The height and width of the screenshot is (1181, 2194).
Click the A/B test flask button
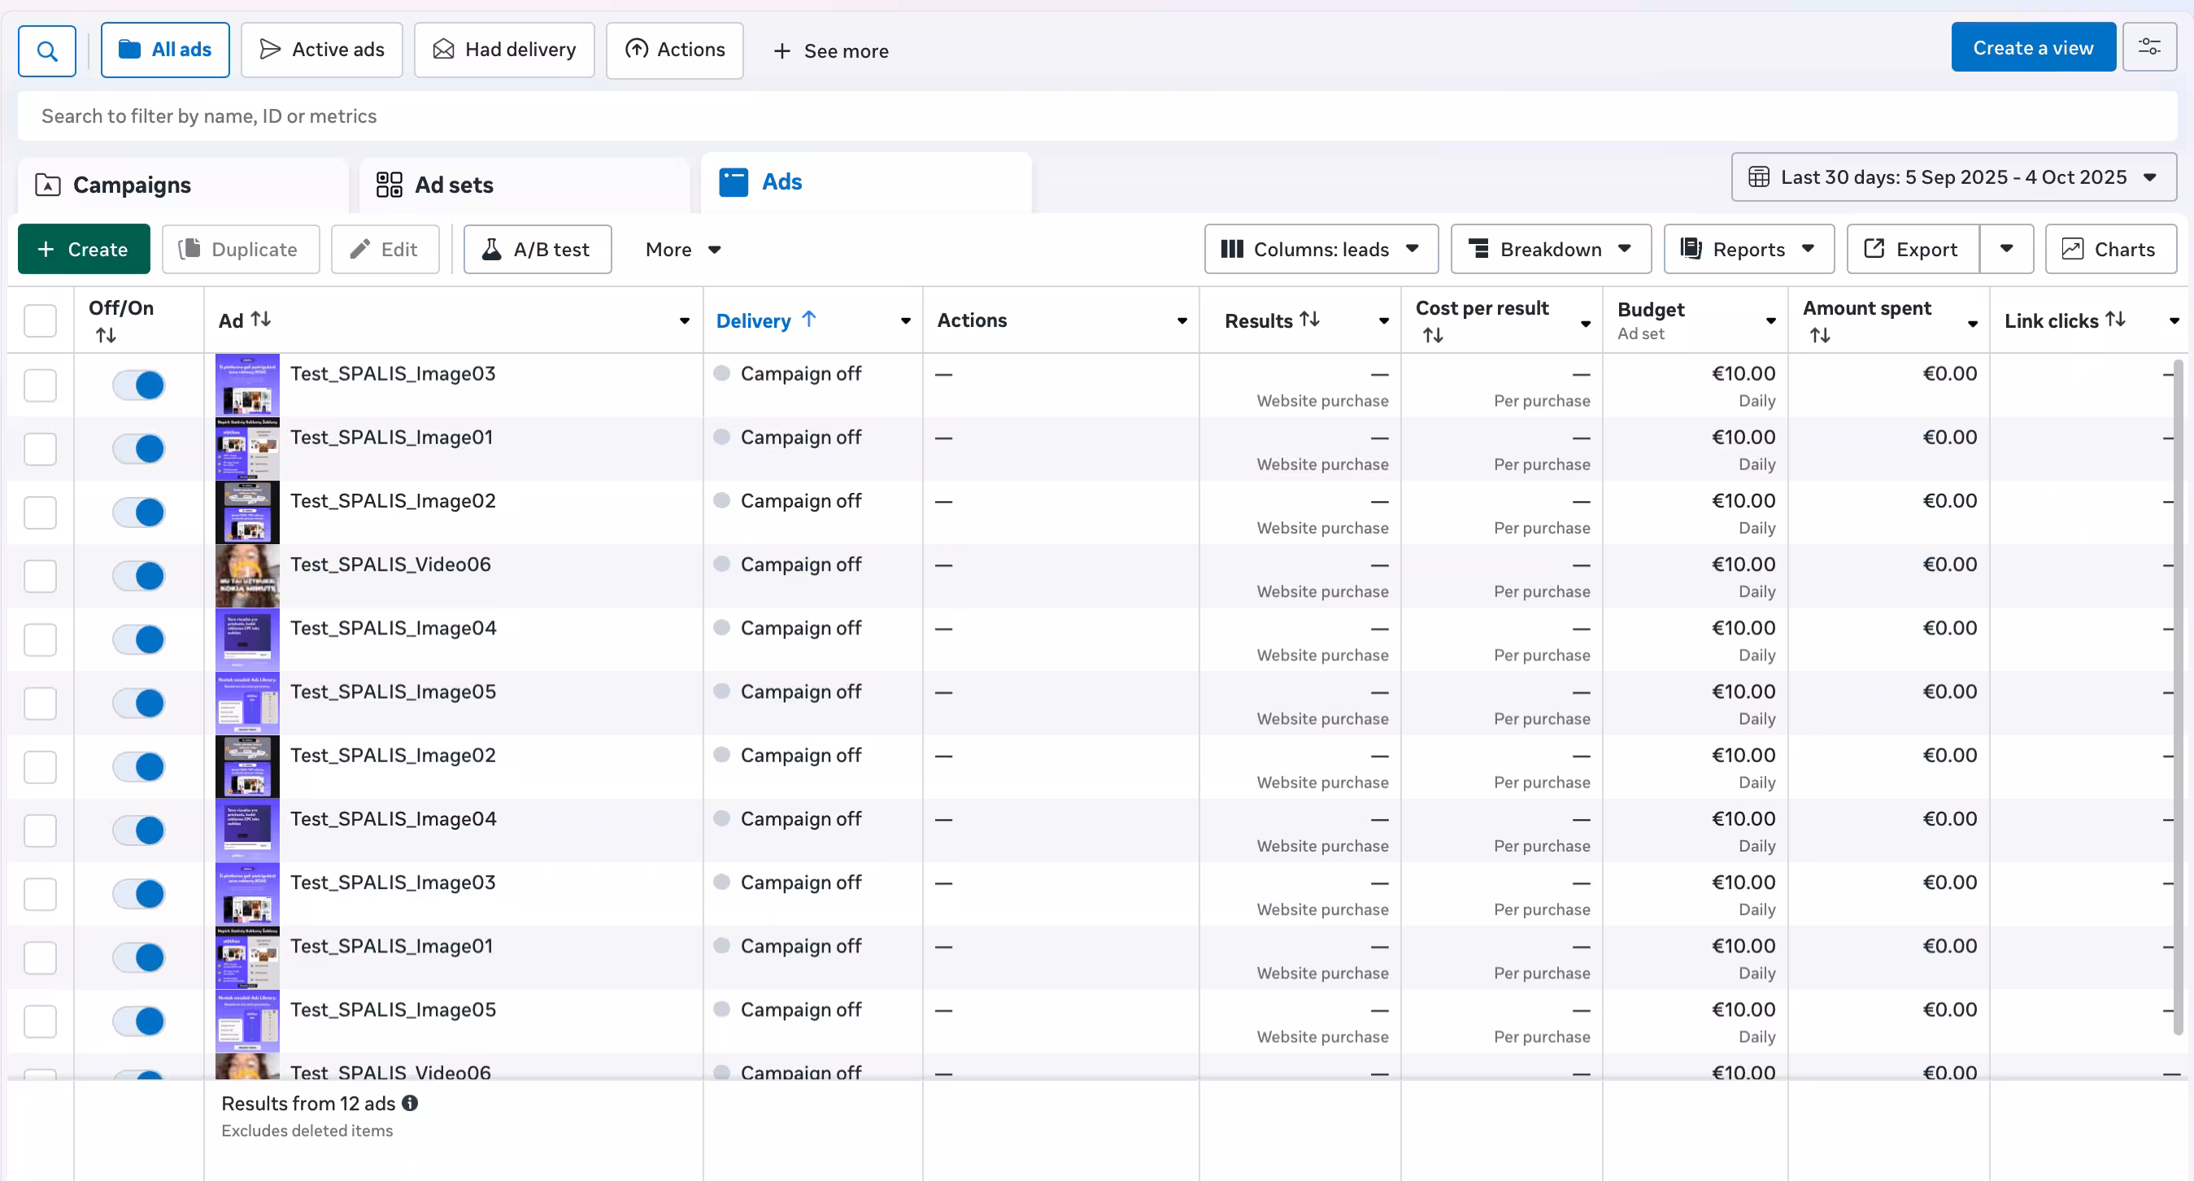tap(537, 249)
